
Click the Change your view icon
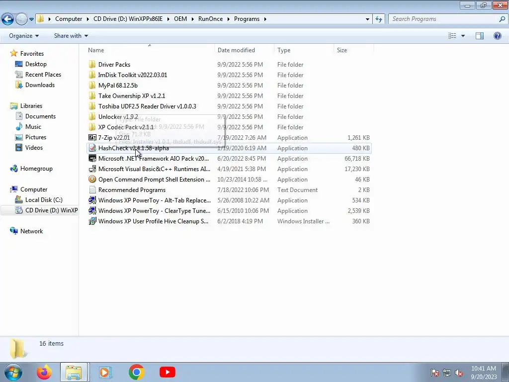pyautogui.click(x=452, y=36)
